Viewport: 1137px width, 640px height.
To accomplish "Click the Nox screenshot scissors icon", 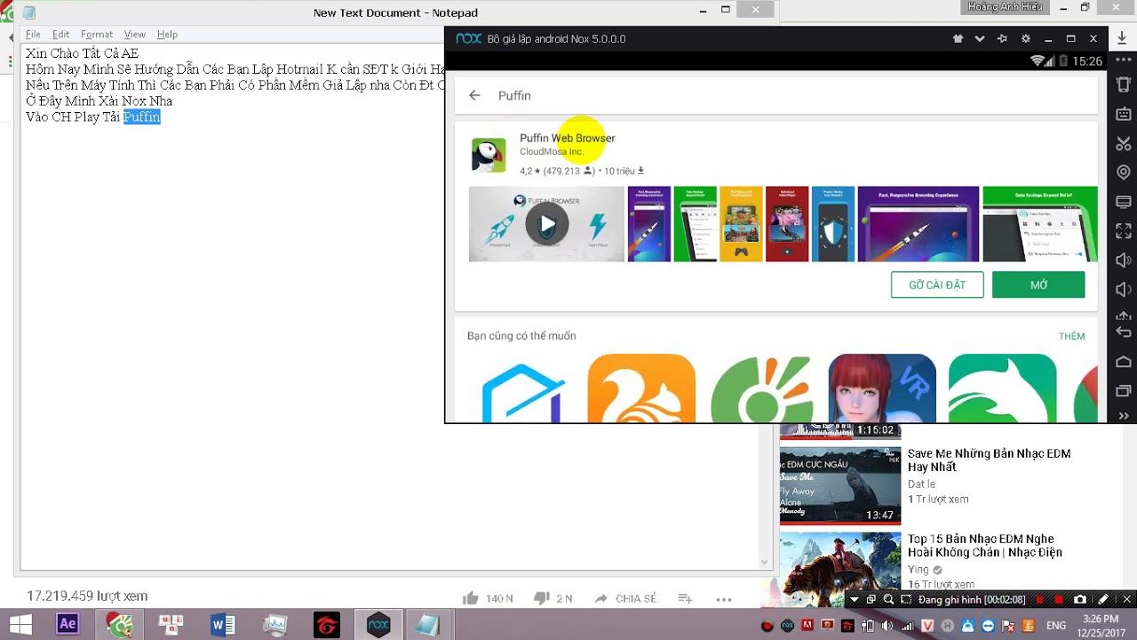I will pyautogui.click(x=1124, y=143).
